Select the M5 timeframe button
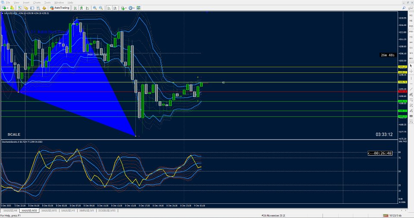Viewport: 414px width, 218px height. [x=411, y=21]
